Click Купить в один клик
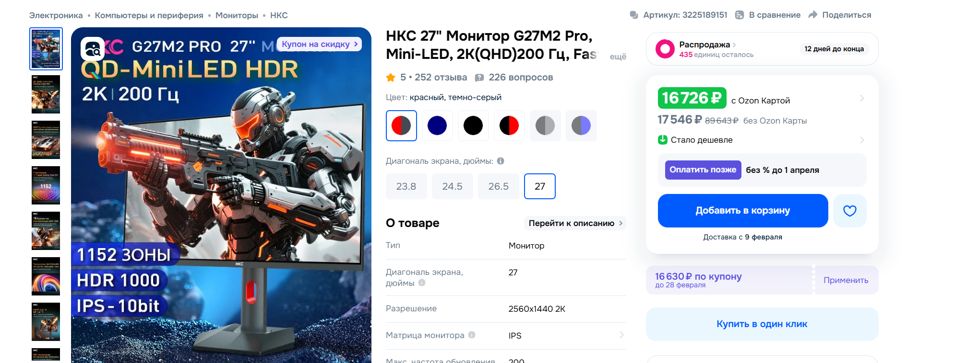 tap(762, 324)
